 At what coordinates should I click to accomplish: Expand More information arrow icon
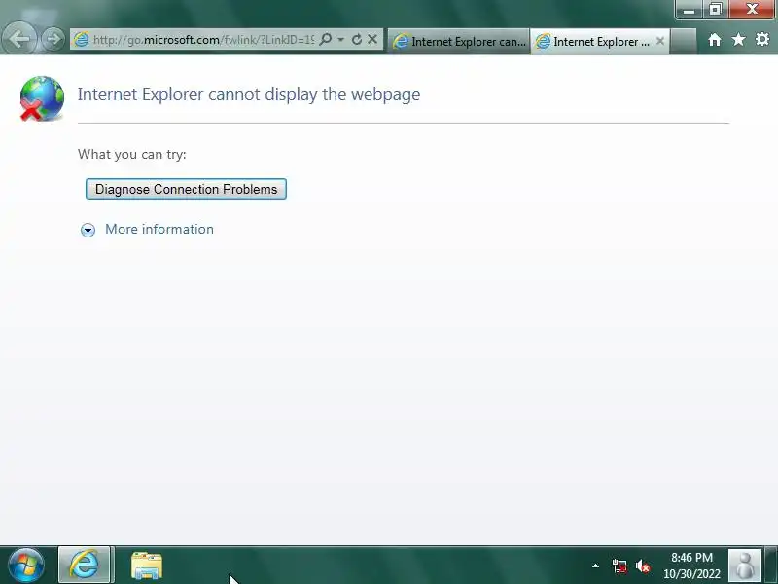click(x=88, y=230)
